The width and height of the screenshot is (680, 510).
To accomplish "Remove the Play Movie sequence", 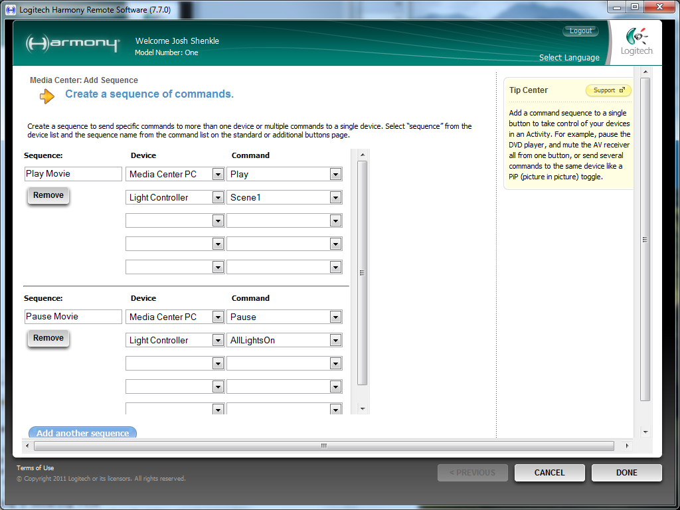I will pyautogui.click(x=48, y=195).
